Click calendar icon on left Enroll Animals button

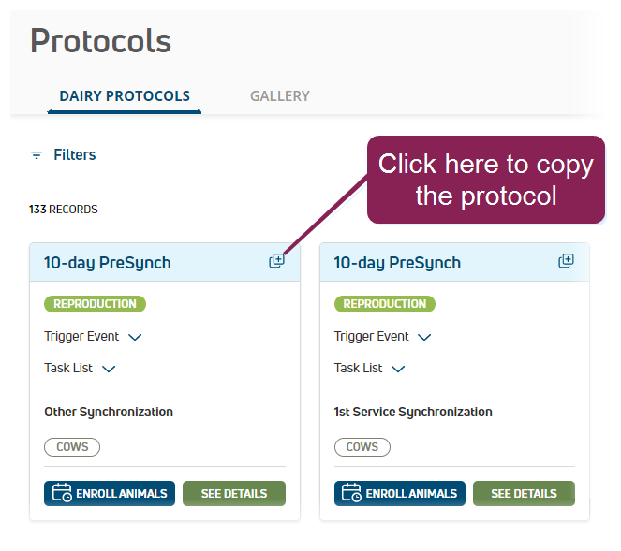click(x=62, y=493)
